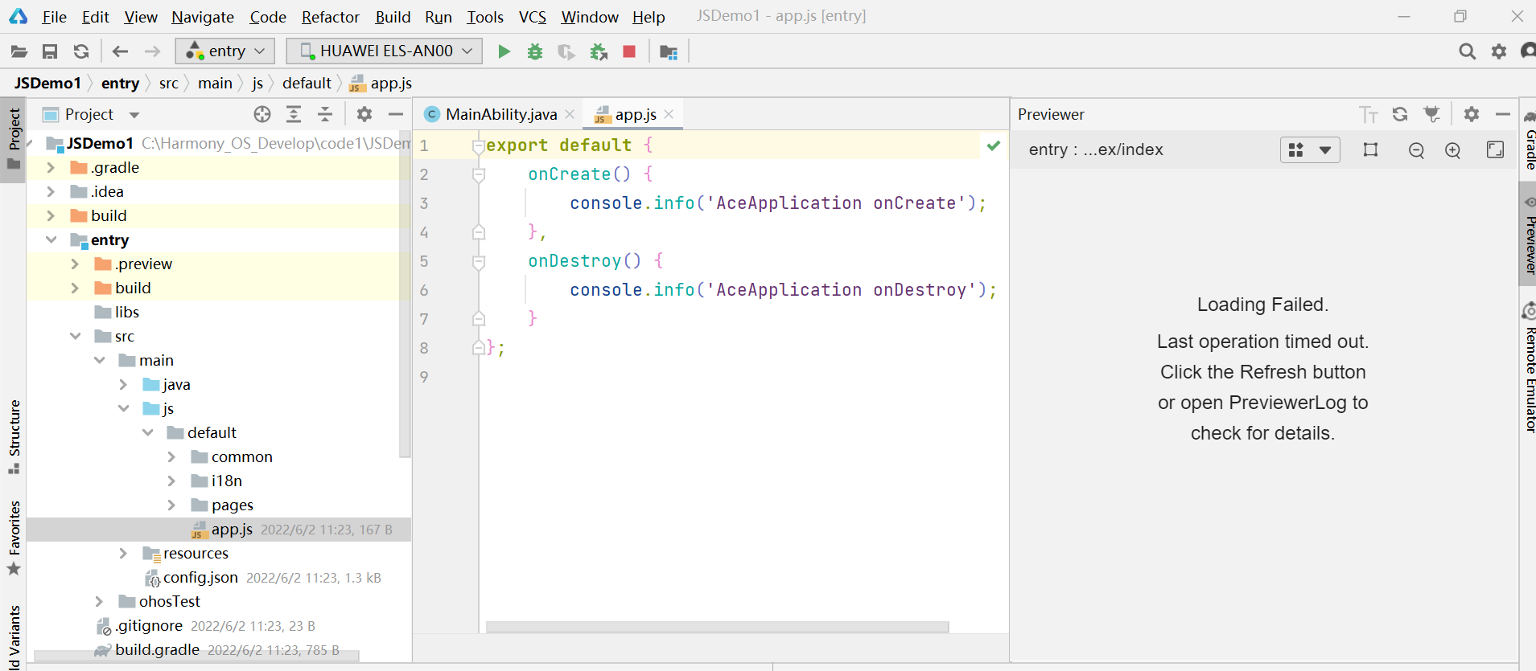1536x671 pixels.
Task: Open the HUAWEI ELS-AN00 device dropdown
Action: tap(385, 51)
